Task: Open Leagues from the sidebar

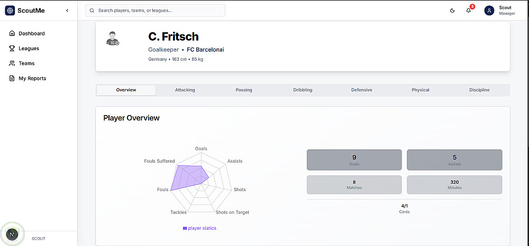Action: coord(29,49)
